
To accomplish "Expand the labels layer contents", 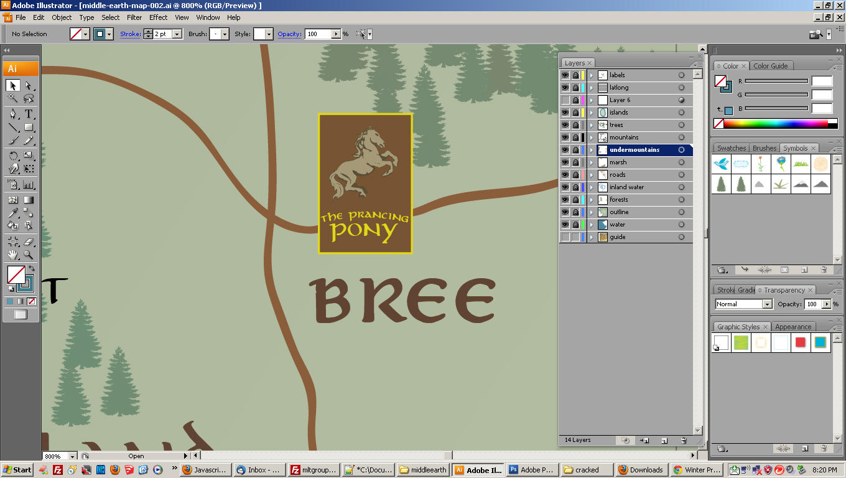I will click(x=592, y=75).
